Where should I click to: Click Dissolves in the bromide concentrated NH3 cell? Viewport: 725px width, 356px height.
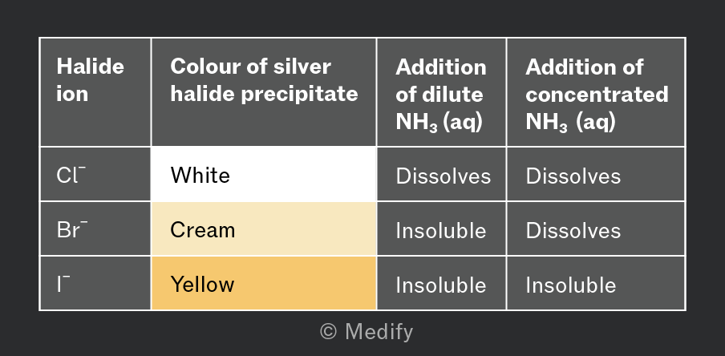click(573, 230)
